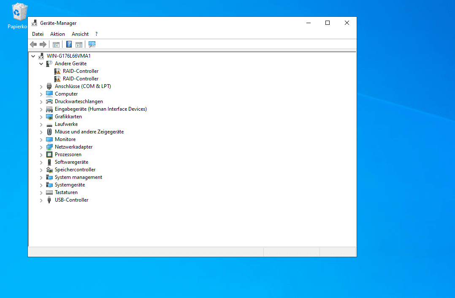Expand the Prozessoren category
455x298 pixels.
pos(41,155)
